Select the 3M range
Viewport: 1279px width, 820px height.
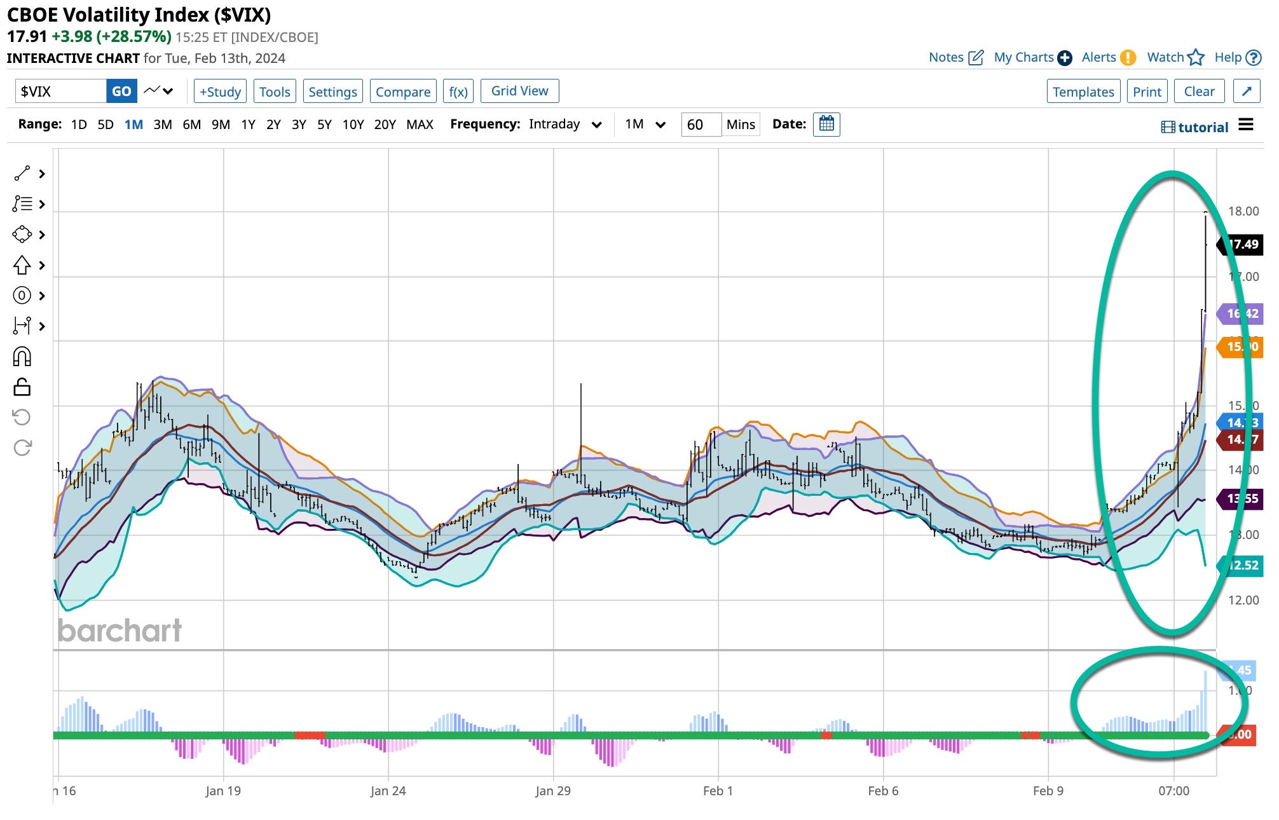tap(163, 125)
